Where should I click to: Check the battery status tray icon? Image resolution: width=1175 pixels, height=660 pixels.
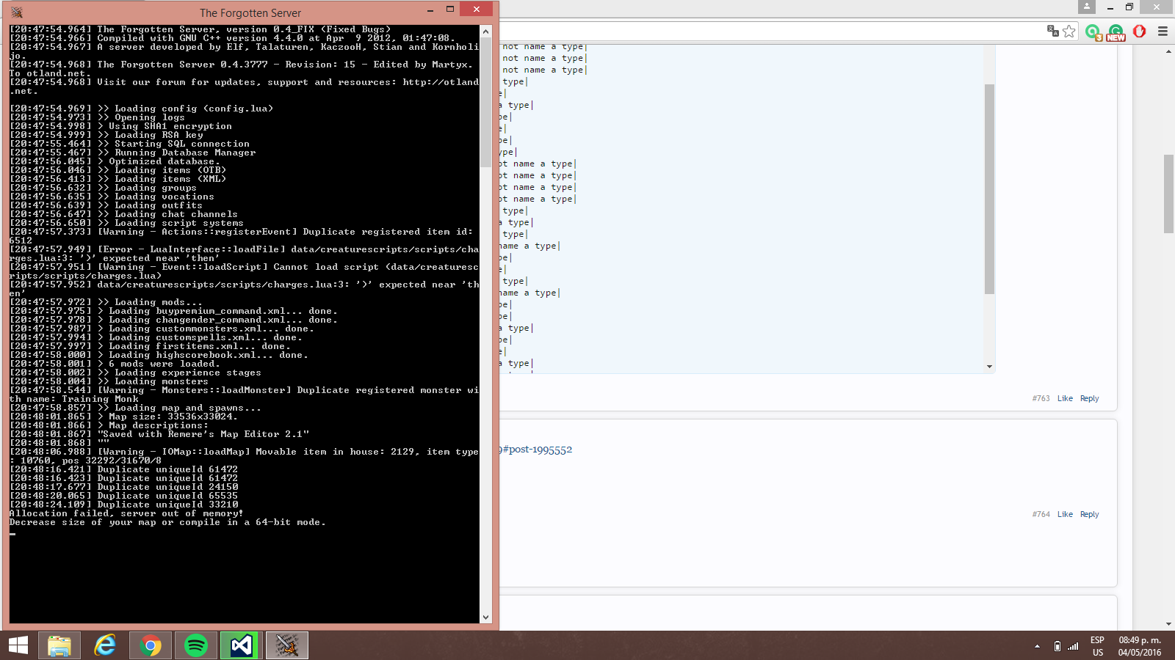[1057, 646]
